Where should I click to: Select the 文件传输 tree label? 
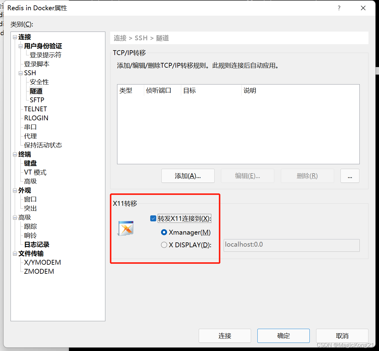pyautogui.click(x=31, y=254)
